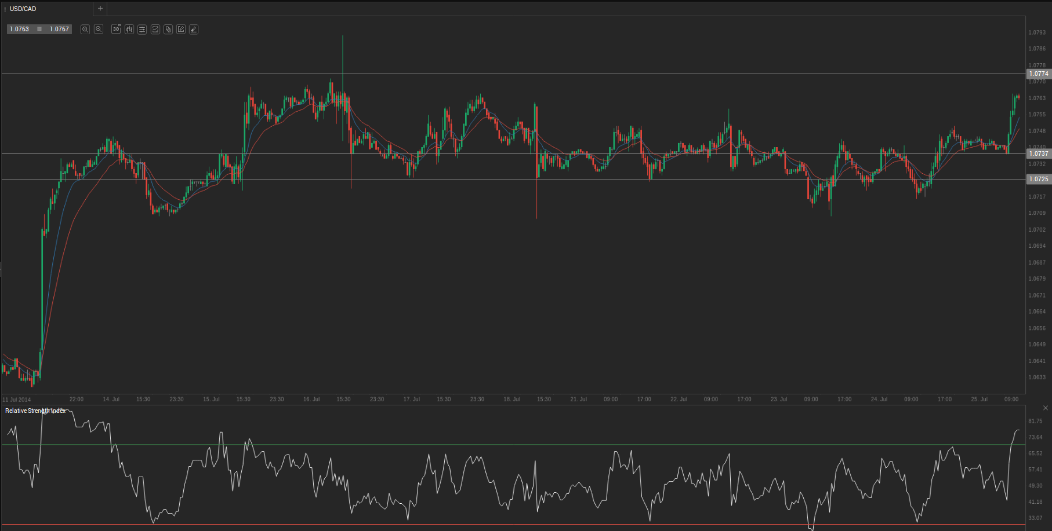Viewport: 1052px width, 531px height.
Task: Click the zoom out magnifier icon
Action: [x=85, y=30]
